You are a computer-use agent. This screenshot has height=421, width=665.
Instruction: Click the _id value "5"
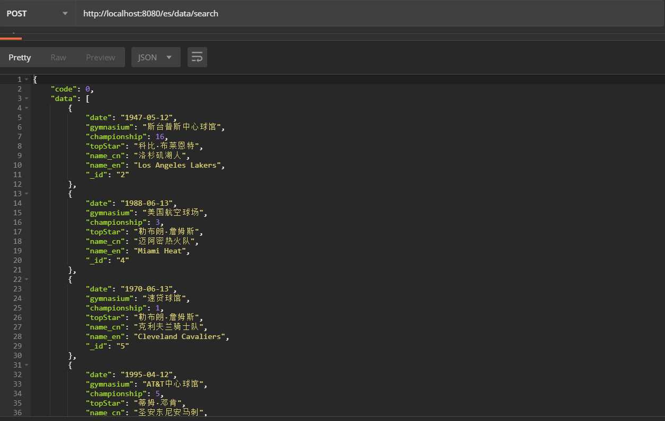click(x=123, y=346)
